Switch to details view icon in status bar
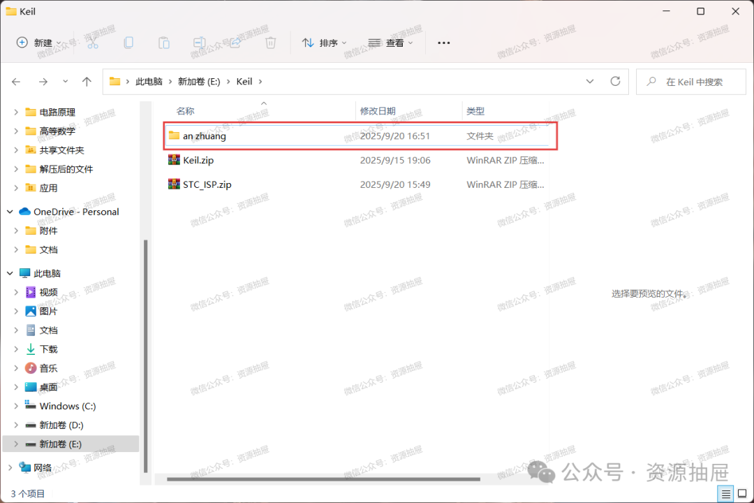Screen dimensions: 754x503 (x=725, y=493)
